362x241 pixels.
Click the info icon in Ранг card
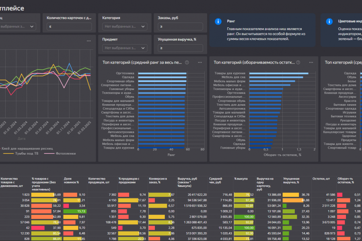click(218, 21)
